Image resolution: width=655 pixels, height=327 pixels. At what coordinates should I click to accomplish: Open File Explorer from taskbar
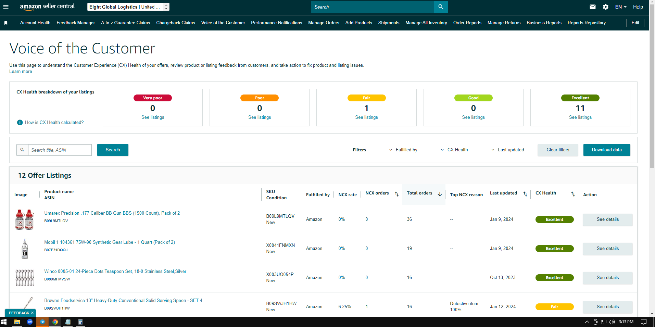pos(17,322)
